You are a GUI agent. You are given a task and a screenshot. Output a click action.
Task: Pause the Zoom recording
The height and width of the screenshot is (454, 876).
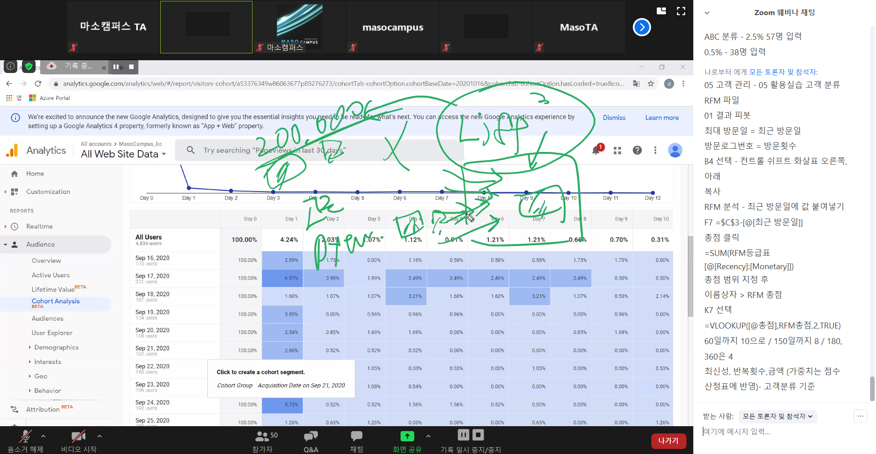click(463, 435)
